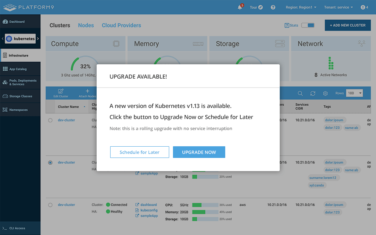Open the Cloud Providers tab
The image size is (376, 235).
tap(121, 25)
